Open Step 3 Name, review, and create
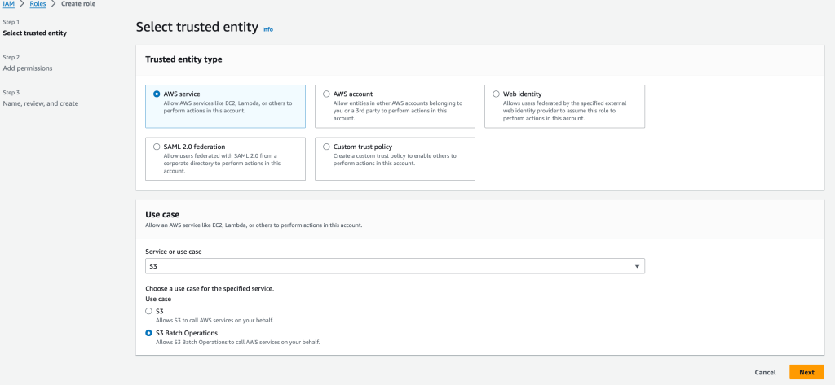835x385 pixels. coord(41,103)
